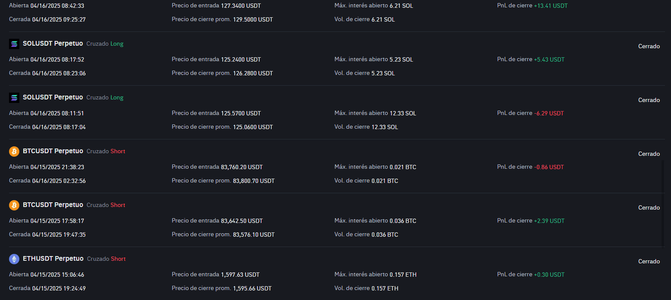Image resolution: width=671 pixels, height=300 pixels.
Task: Click the Short label on the ETHUSDT trade
Action: click(118, 259)
